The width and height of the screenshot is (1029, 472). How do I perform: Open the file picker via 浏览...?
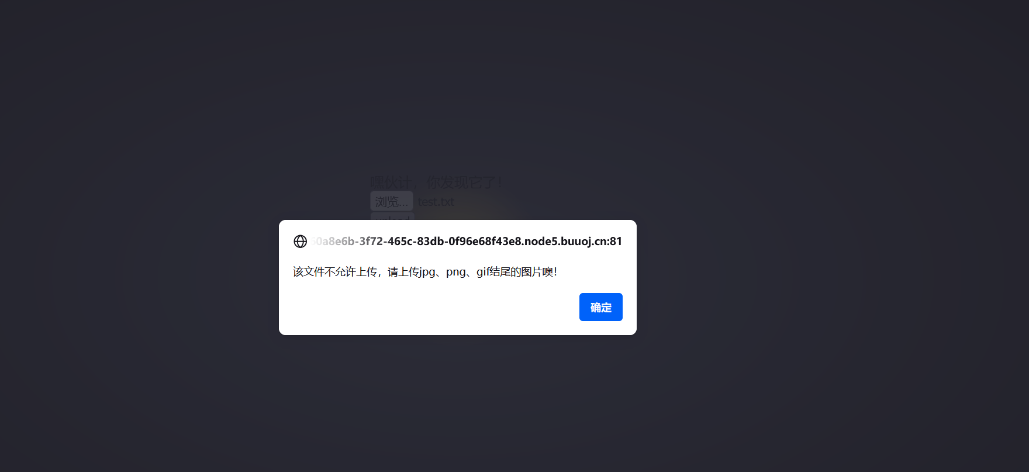(x=391, y=201)
